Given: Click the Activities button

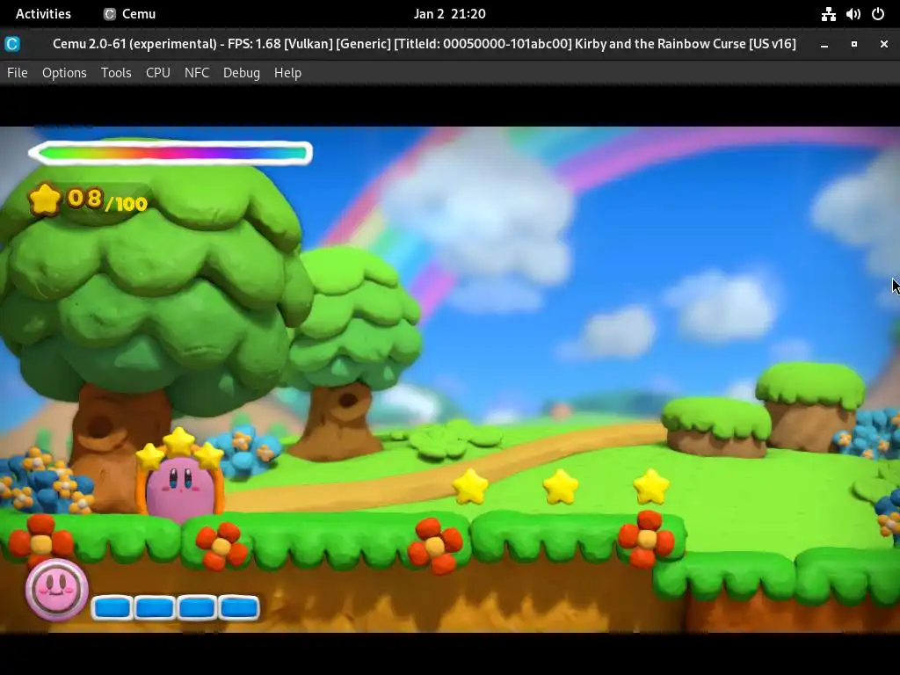Looking at the screenshot, I should [x=43, y=14].
